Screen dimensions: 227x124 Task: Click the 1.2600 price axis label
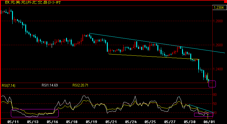tap(218, 45)
